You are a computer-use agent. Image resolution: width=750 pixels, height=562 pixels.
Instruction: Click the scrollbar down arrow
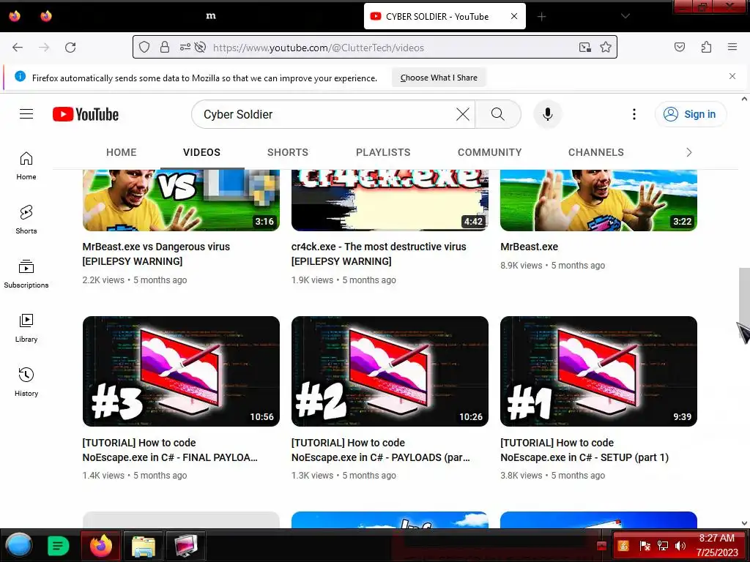click(x=744, y=523)
